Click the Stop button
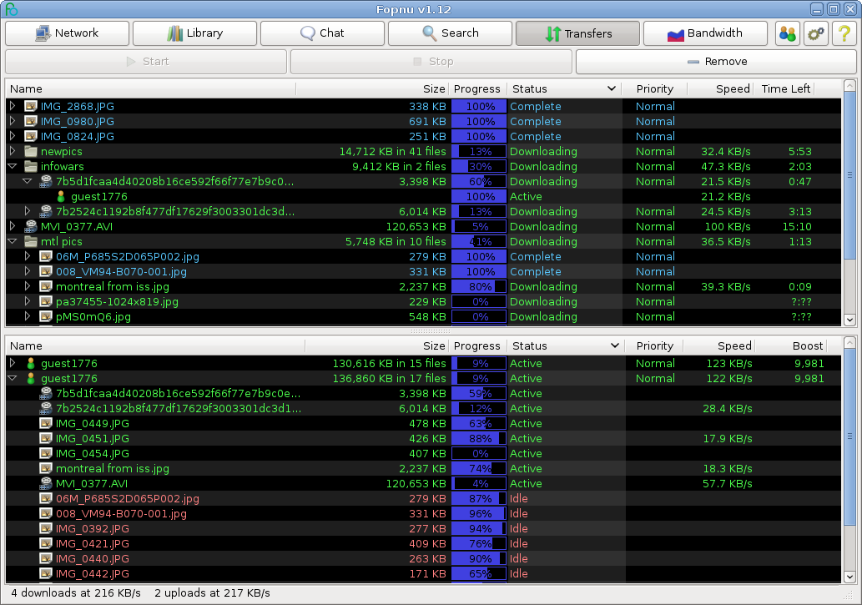Image resolution: width=862 pixels, height=605 pixels. (431, 62)
